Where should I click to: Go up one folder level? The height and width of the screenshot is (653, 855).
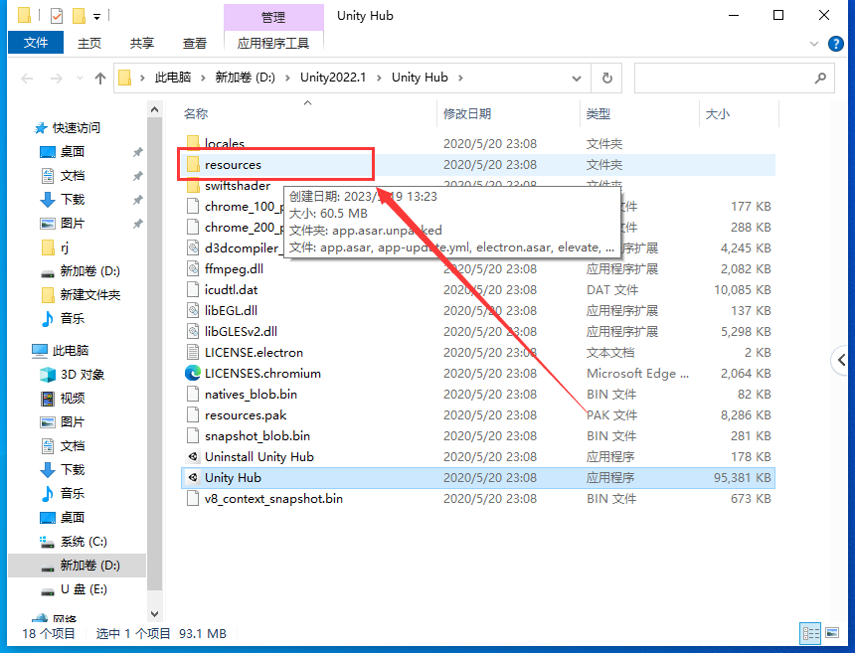(x=99, y=79)
